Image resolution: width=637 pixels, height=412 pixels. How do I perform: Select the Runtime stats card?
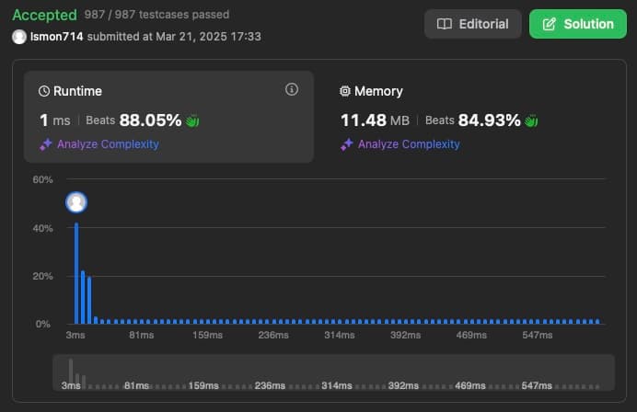[168, 117]
